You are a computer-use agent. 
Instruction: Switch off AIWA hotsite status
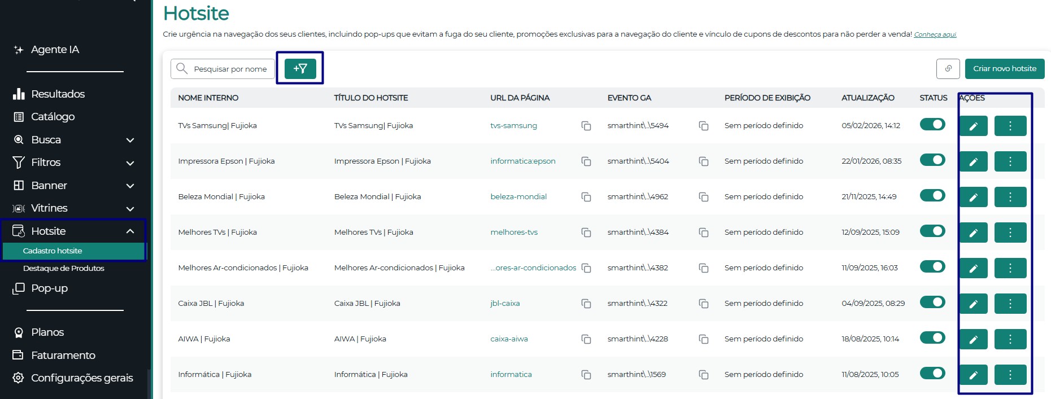(x=932, y=337)
